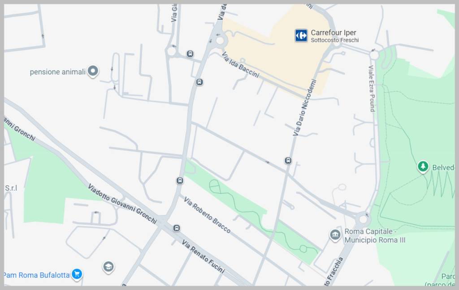Viewport: 459px width, 290px height.
Task: Open the Pam Roma Bufalotta text label
Action: click(37, 275)
